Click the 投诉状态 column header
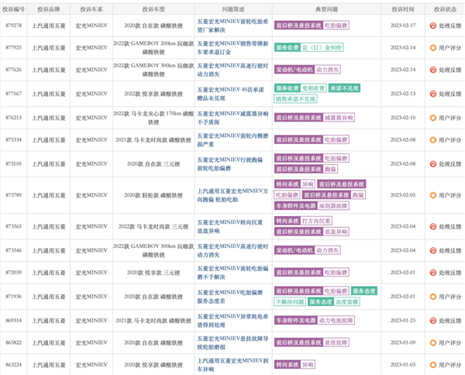This screenshot has height=375, width=465. click(x=439, y=7)
